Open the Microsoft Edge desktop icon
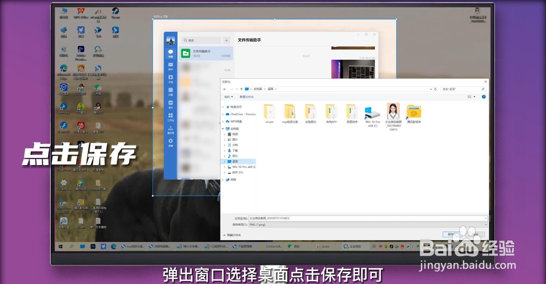Screen dimensions: 546x284 [x=63, y=72]
